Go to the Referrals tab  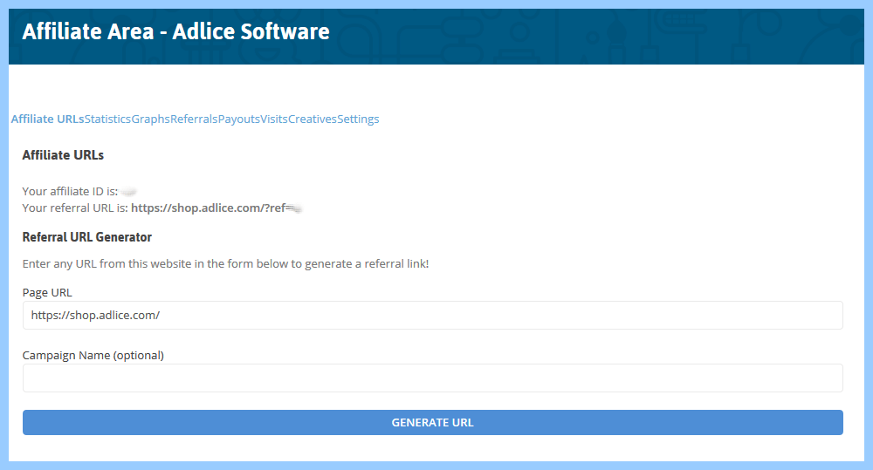tap(194, 119)
